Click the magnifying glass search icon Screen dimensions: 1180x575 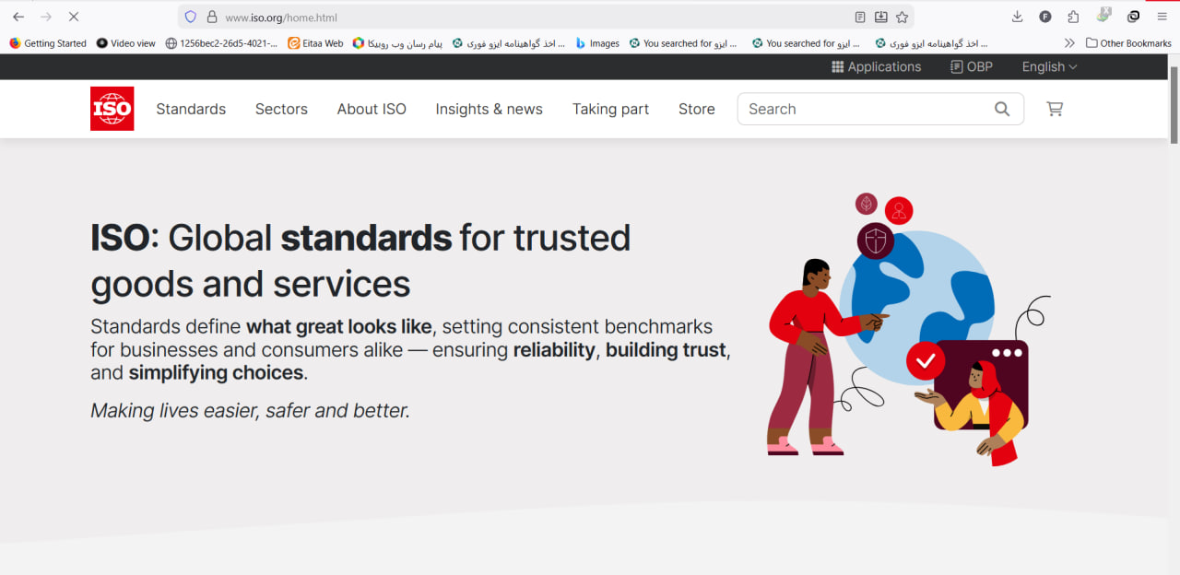(x=1002, y=109)
